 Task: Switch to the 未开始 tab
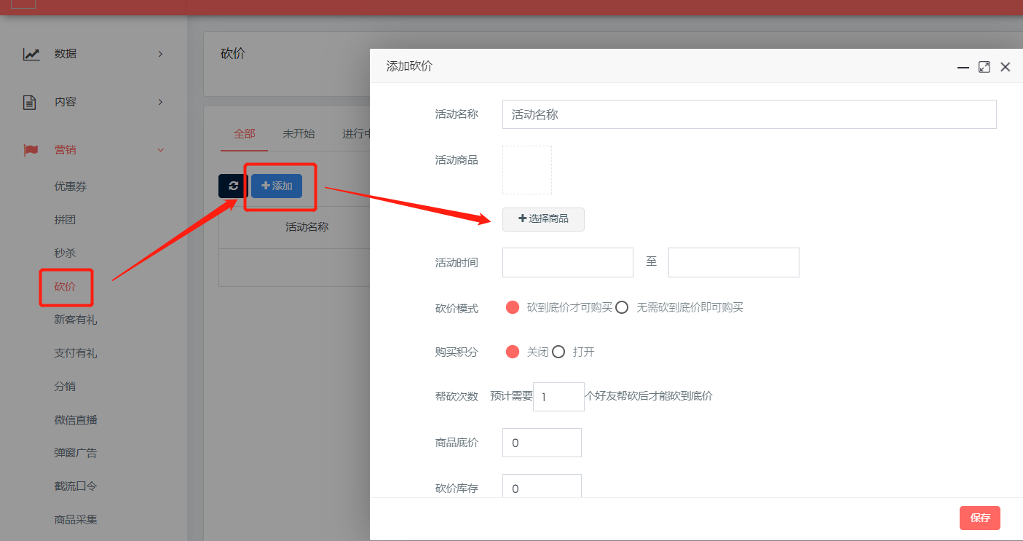click(299, 134)
